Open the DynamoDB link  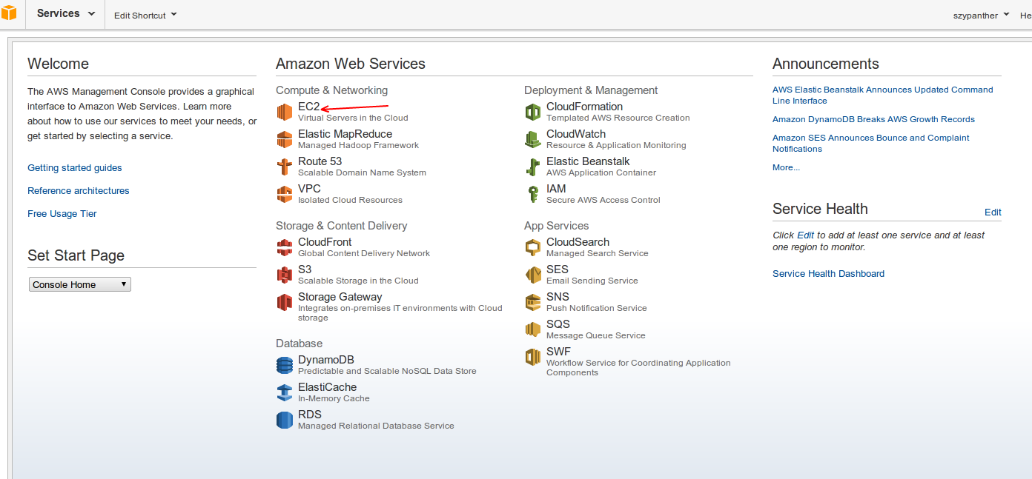click(326, 360)
